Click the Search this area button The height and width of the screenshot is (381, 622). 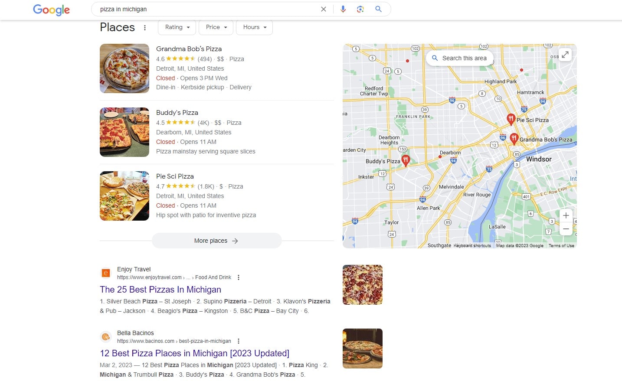pos(459,58)
